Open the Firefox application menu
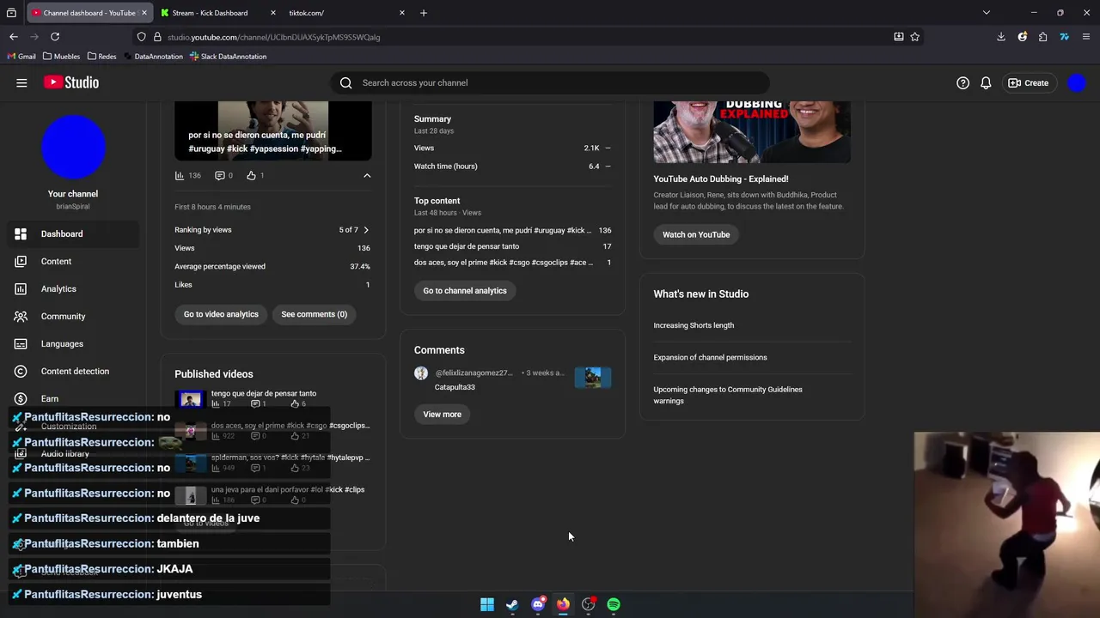 [1086, 37]
